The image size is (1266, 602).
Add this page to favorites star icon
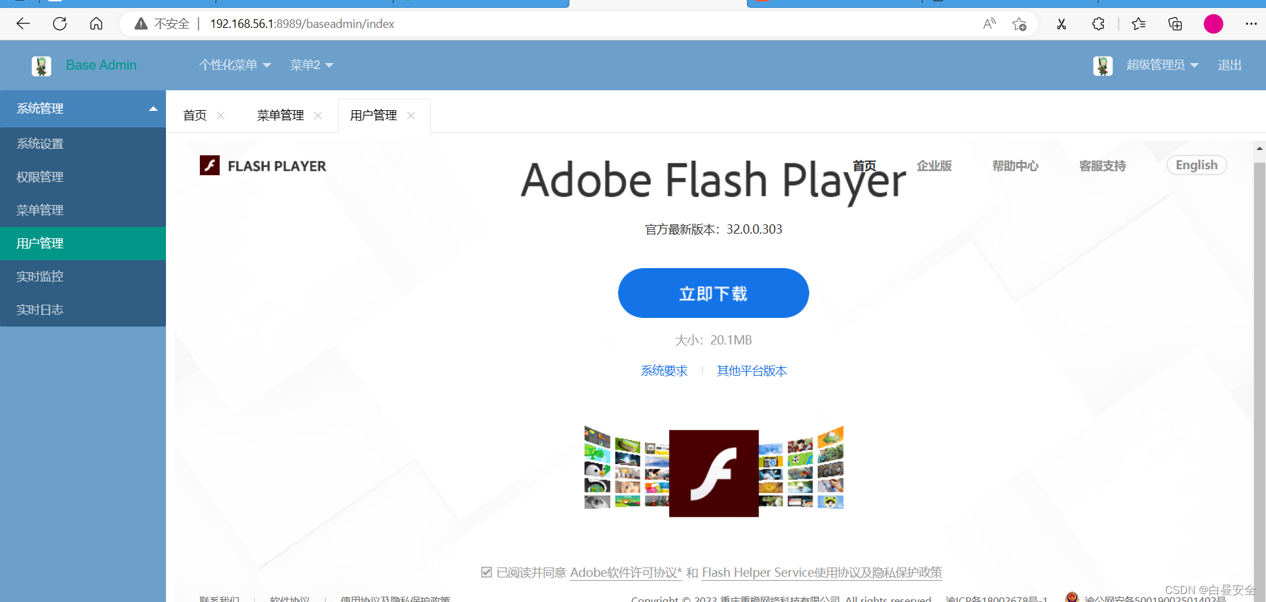[1020, 24]
